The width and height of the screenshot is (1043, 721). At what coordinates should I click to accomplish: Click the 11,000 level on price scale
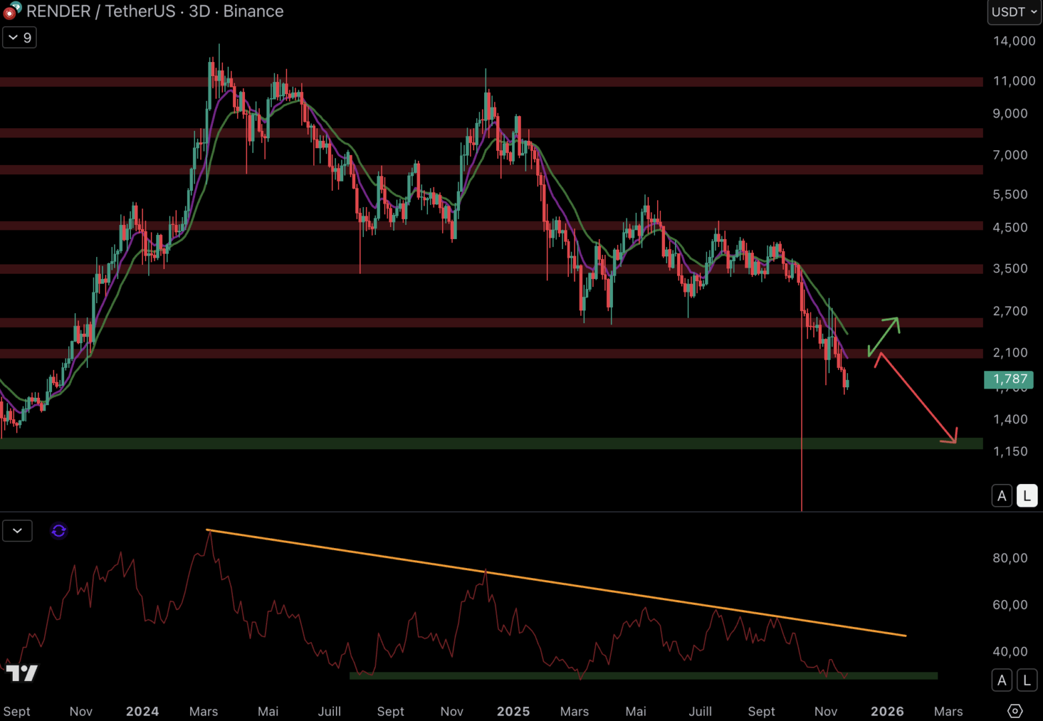pyautogui.click(x=1014, y=81)
